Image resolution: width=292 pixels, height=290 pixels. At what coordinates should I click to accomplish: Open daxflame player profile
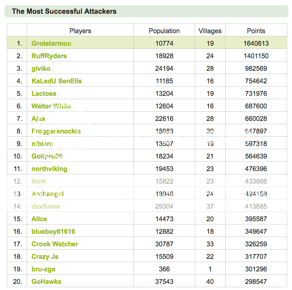click(46, 206)
